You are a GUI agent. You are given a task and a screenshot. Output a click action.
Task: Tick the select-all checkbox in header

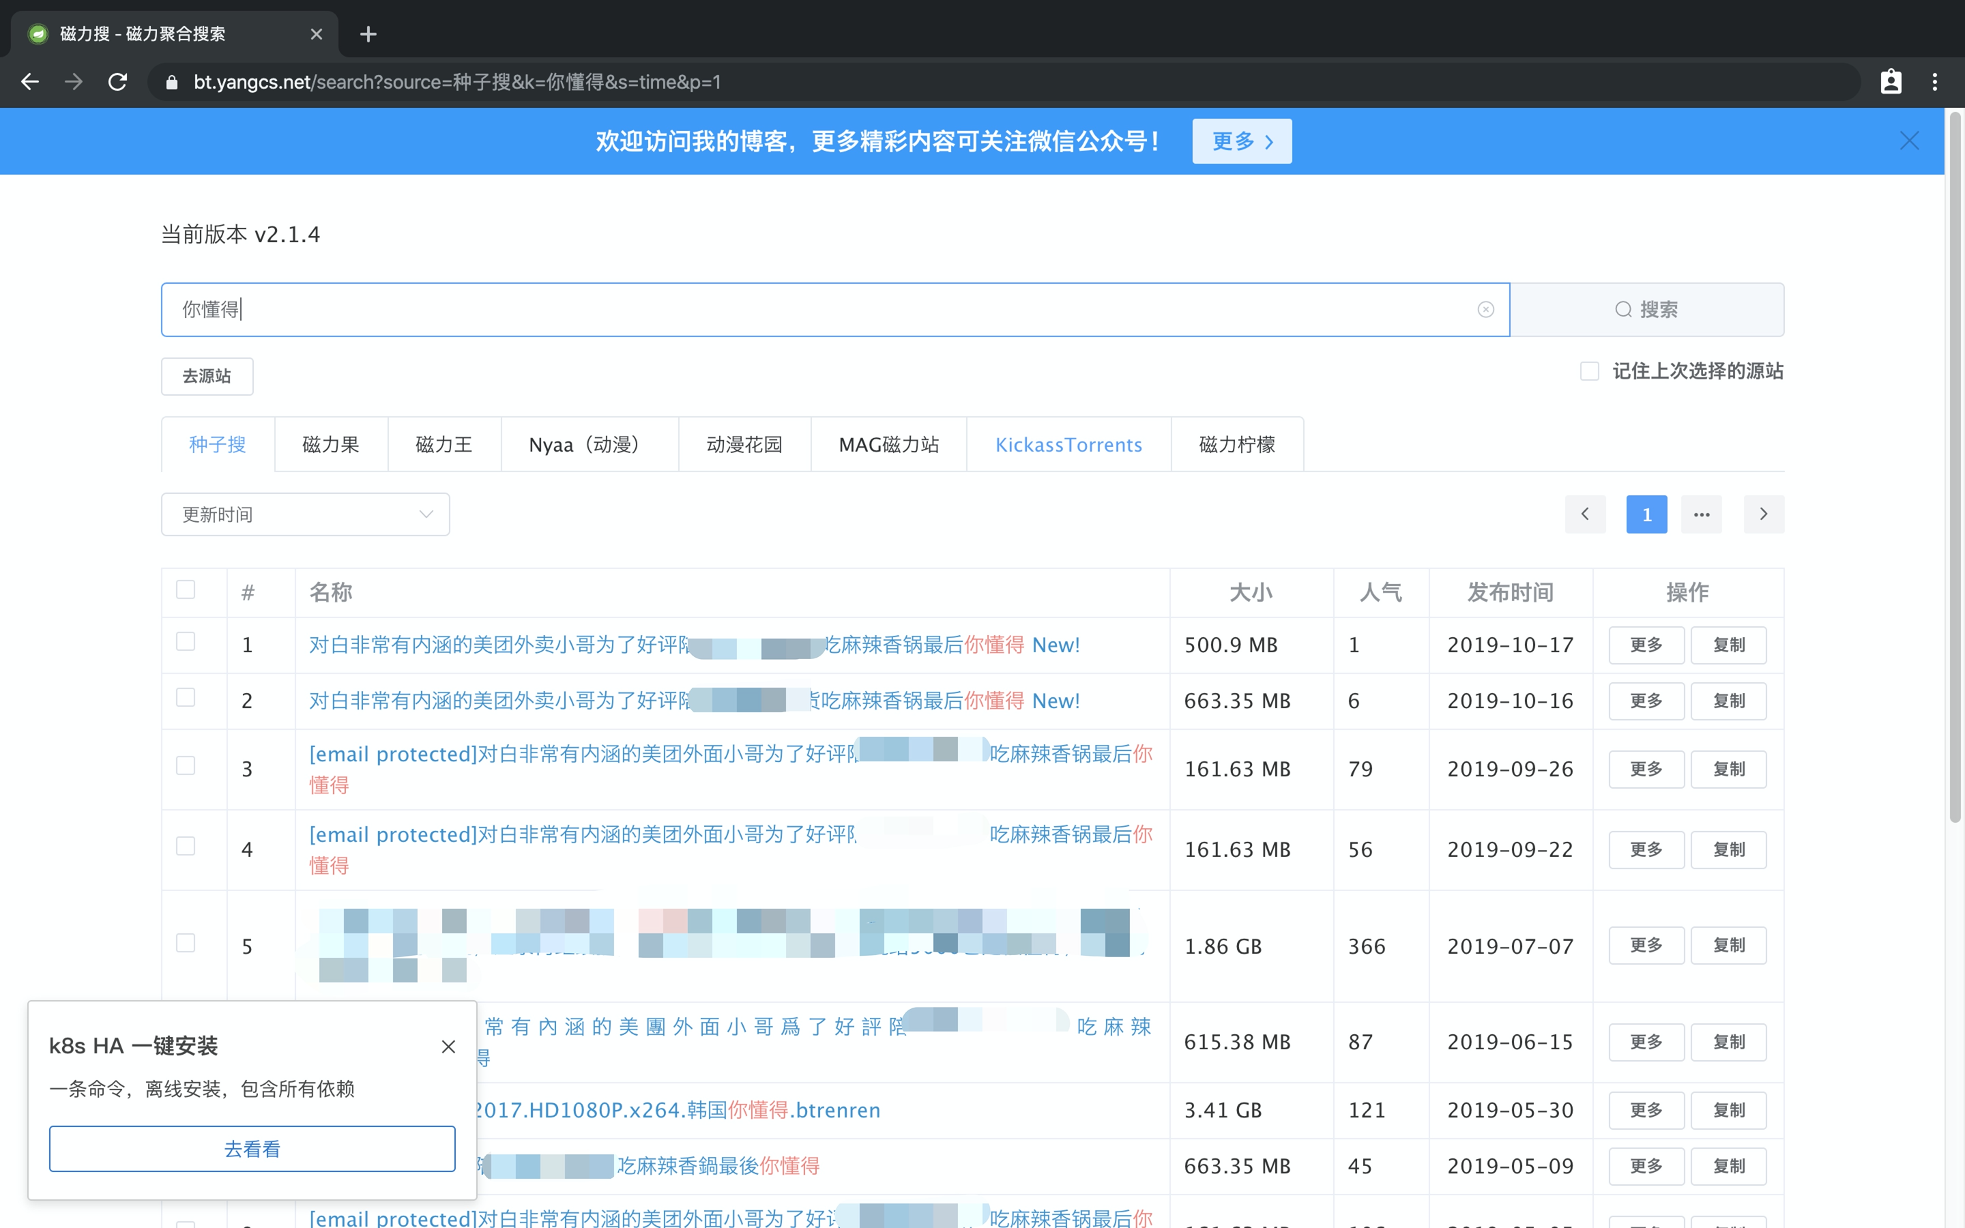pos(186,589)
